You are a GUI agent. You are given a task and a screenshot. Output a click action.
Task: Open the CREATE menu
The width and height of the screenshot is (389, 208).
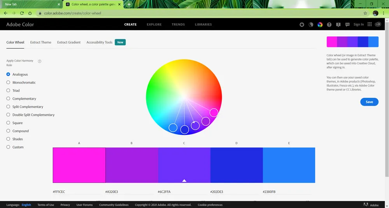(130, 24)
